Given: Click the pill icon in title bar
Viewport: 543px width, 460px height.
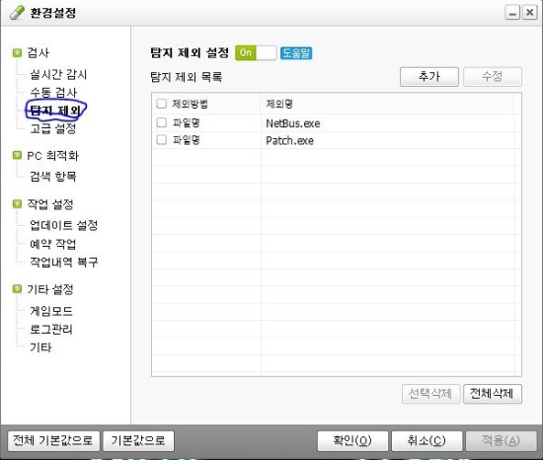Looking at the screenshot, I should tap(17, 13).
